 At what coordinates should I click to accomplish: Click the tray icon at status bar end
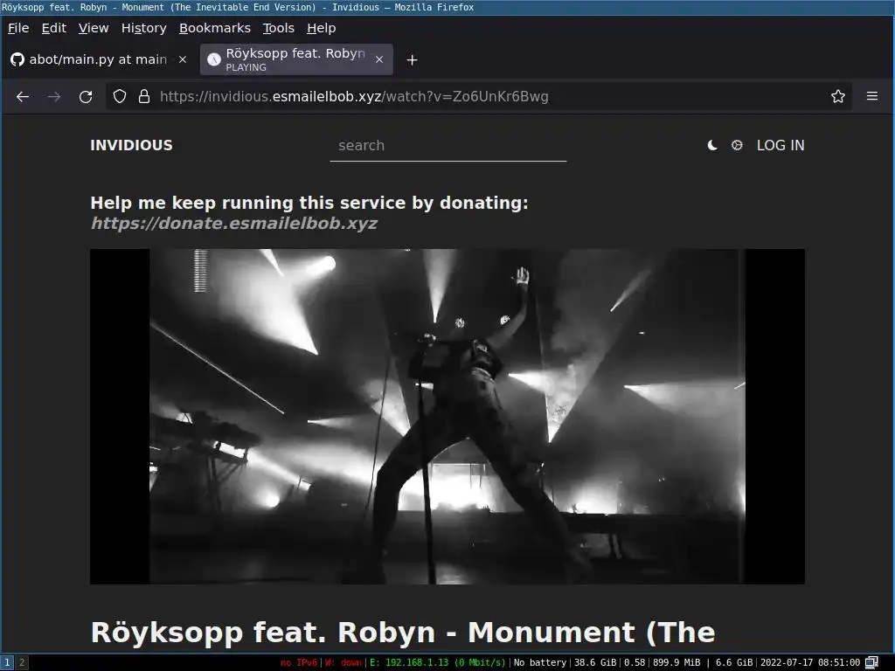(x=872, y=662)
